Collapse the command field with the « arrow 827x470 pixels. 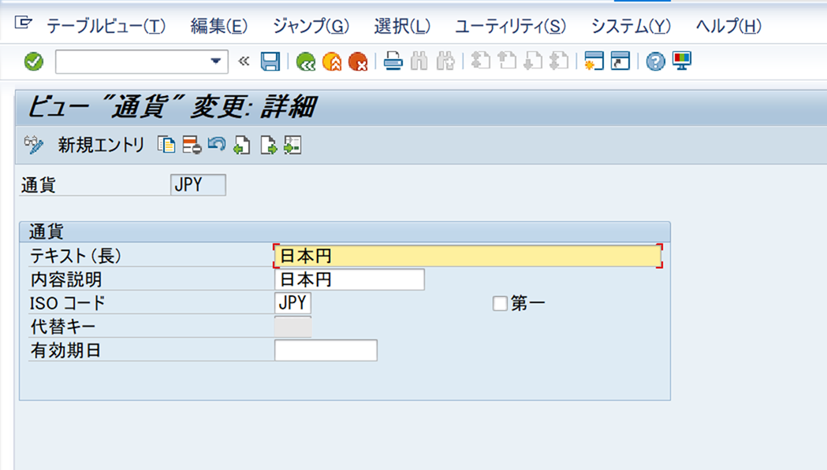click(x=242, y=61)
